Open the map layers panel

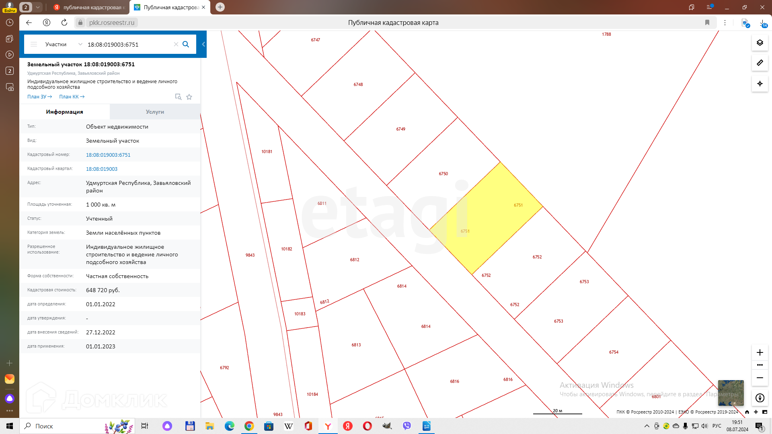[760, 43]
